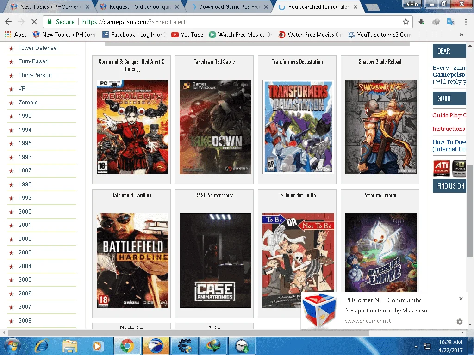Image resolution: width=474 pixels, height=355 pixels.
Task: Filter games by year 2000
Action: [x=25, y=212]
